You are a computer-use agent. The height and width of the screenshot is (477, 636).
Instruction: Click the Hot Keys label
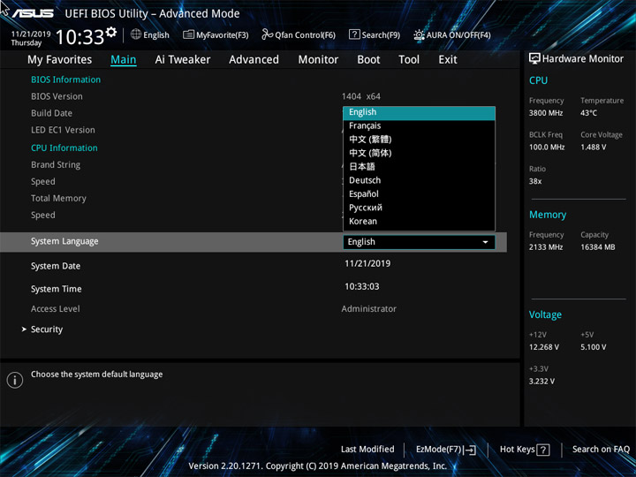click(517, 450)
